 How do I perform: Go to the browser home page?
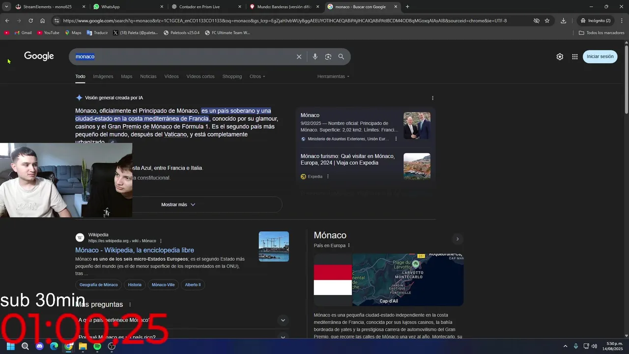click(x=43, y=21)
